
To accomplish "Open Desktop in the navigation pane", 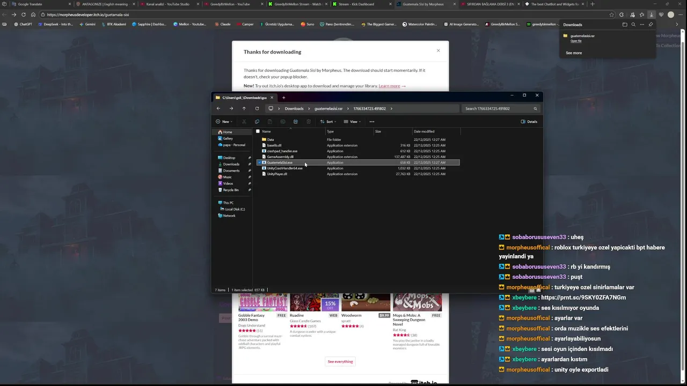I will (229, 158).
